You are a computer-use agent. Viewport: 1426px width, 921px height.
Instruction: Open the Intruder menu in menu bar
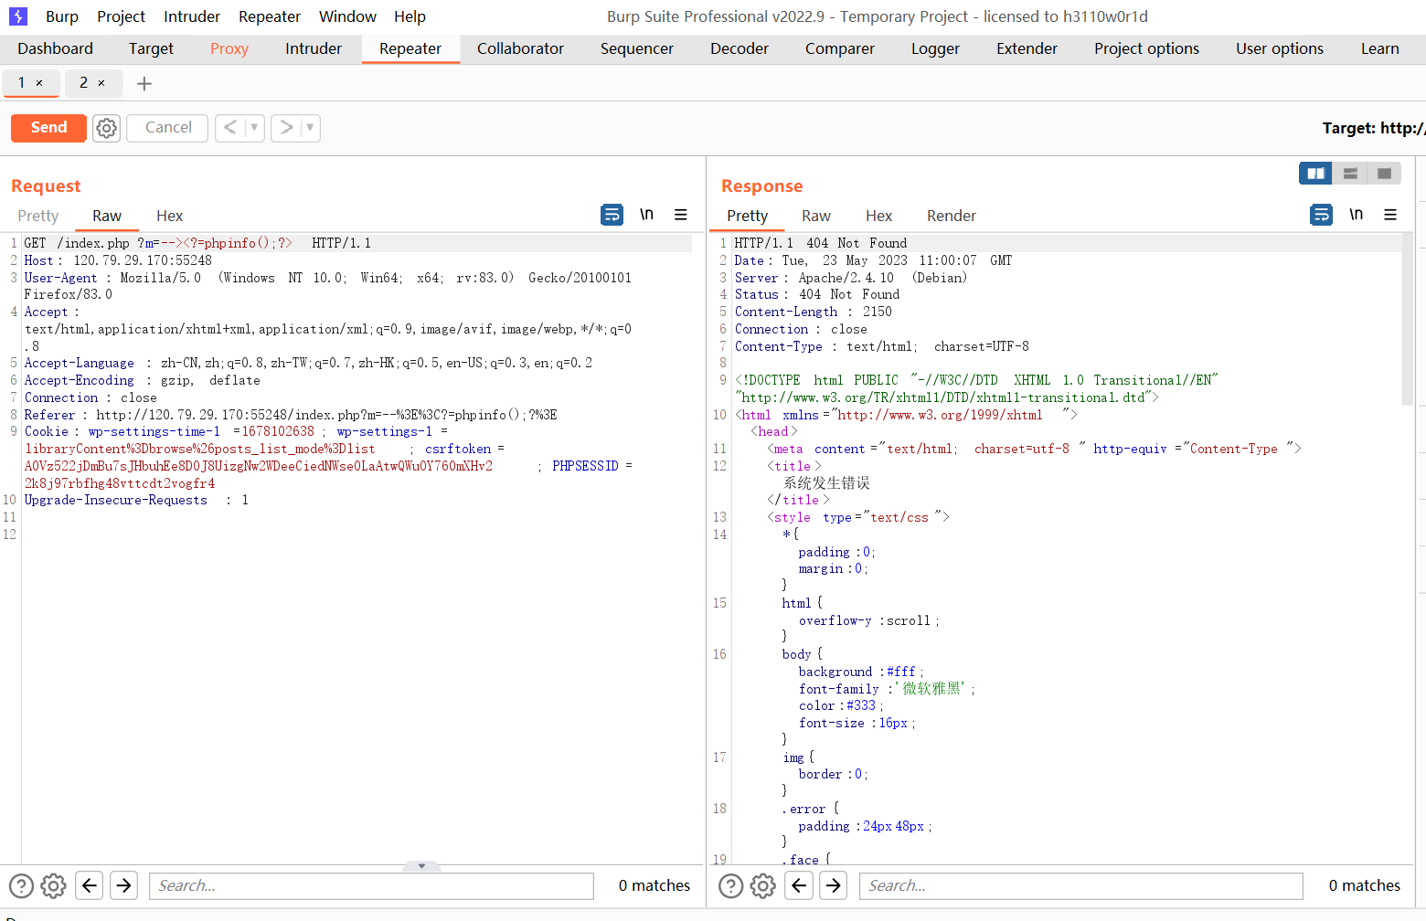[192, 16]
